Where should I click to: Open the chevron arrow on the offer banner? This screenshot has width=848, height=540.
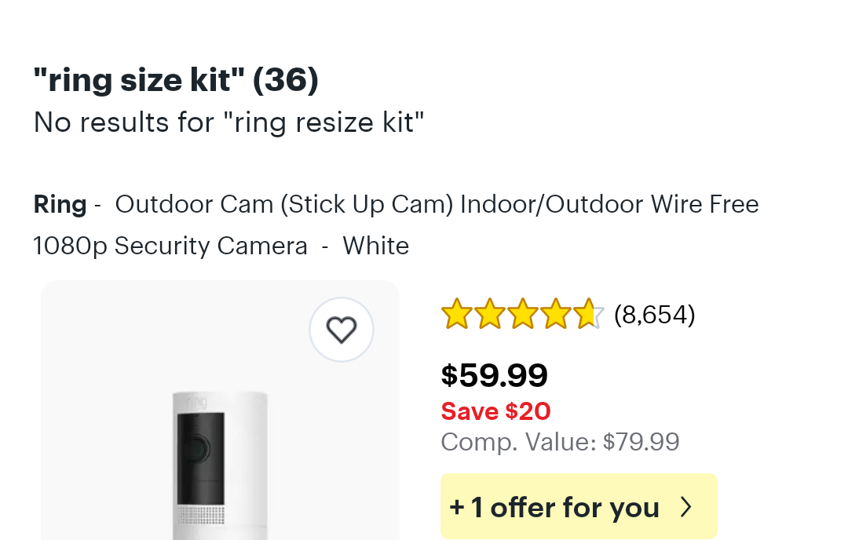coord(685,507)
